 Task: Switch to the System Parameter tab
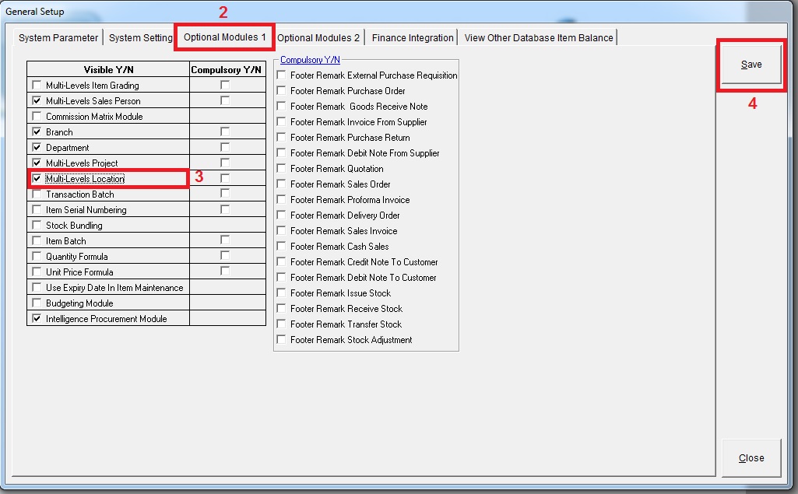[58, 38]
